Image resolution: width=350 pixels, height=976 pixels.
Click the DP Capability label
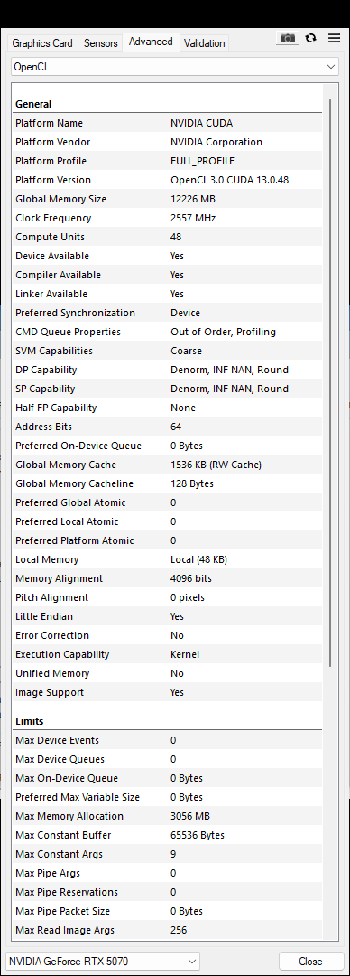click(x=46, y=370)
